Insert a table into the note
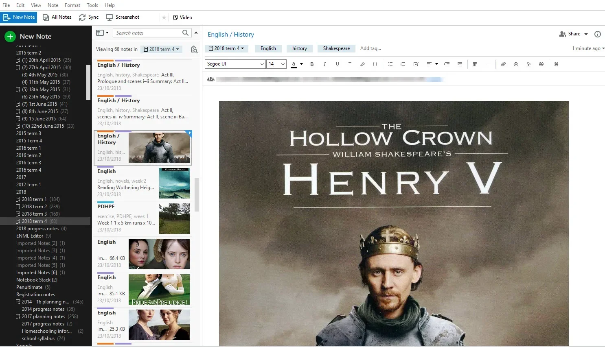605x347 pixels. click(x=475, y=64)
